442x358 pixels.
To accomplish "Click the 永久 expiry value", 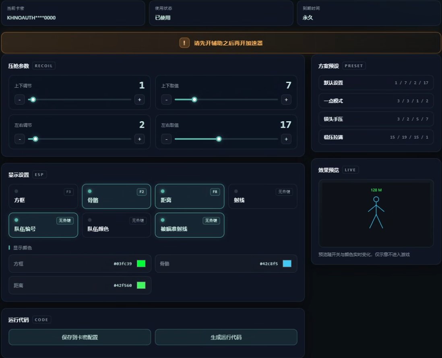I will tap(308, 17).
